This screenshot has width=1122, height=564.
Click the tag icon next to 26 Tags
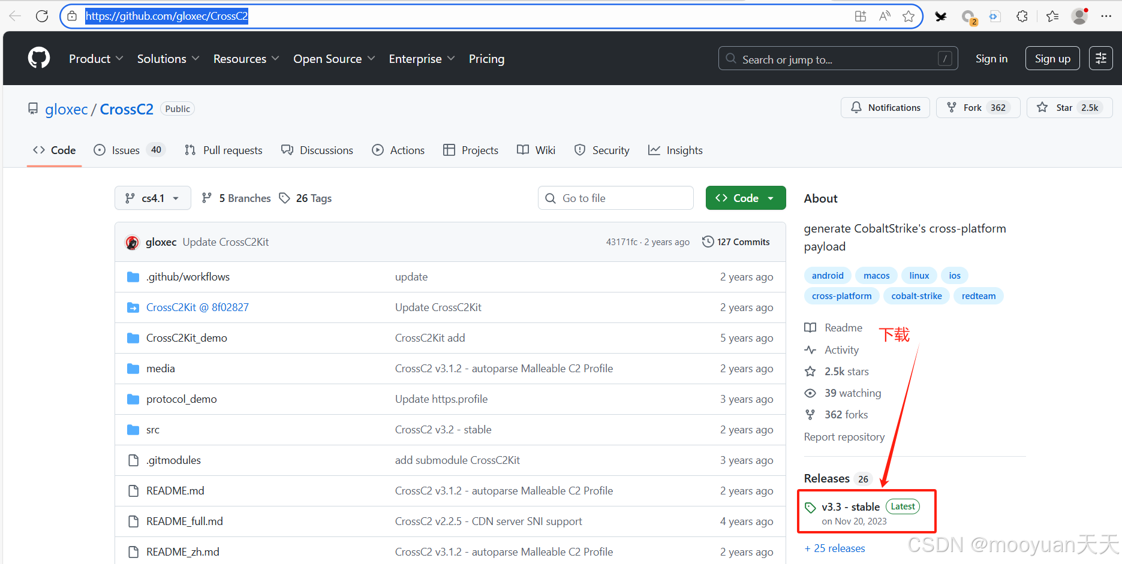(x=285, y=198)
